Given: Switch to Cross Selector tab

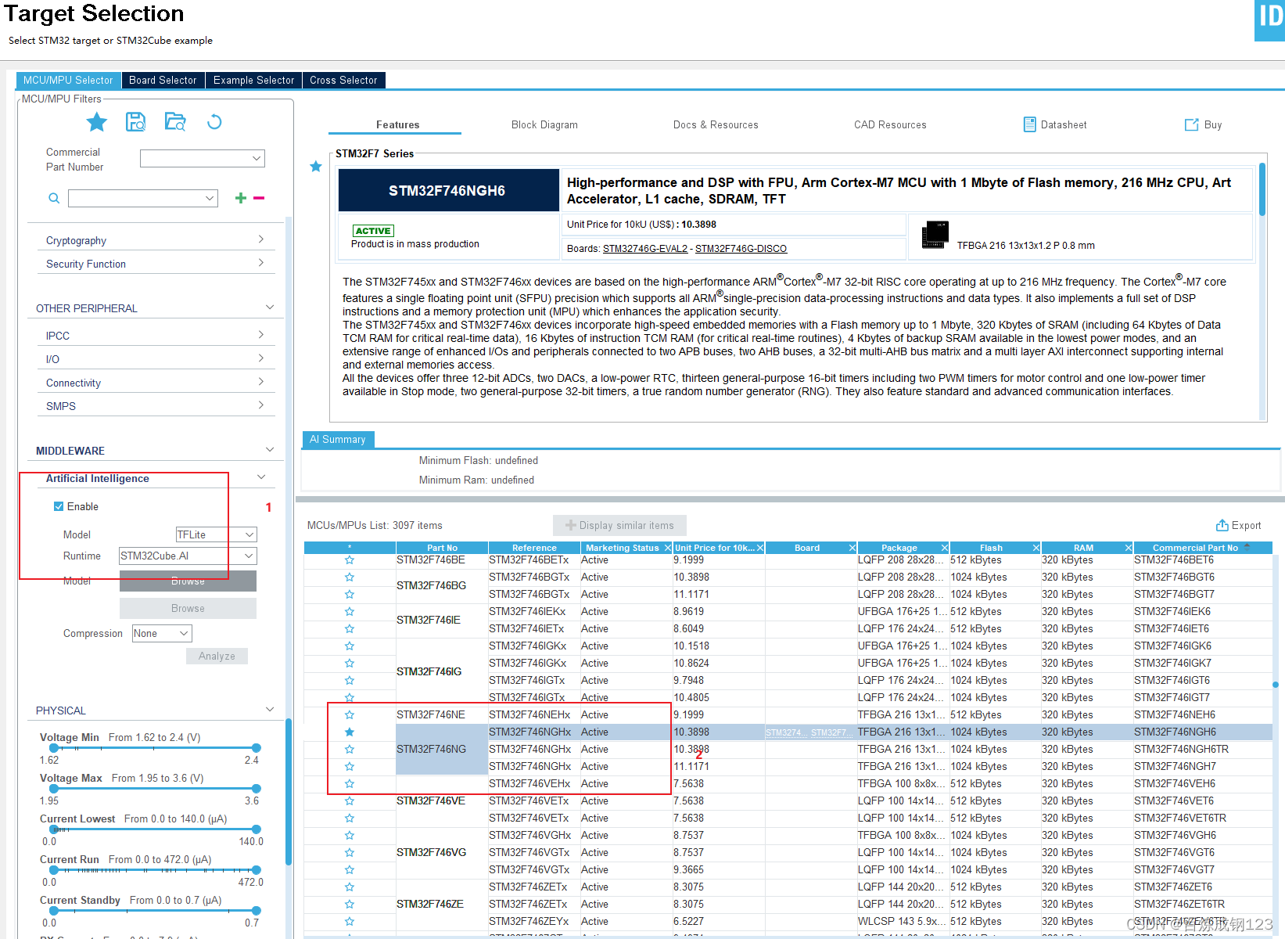Looking at the screenshot, I should tap(343, 80).
